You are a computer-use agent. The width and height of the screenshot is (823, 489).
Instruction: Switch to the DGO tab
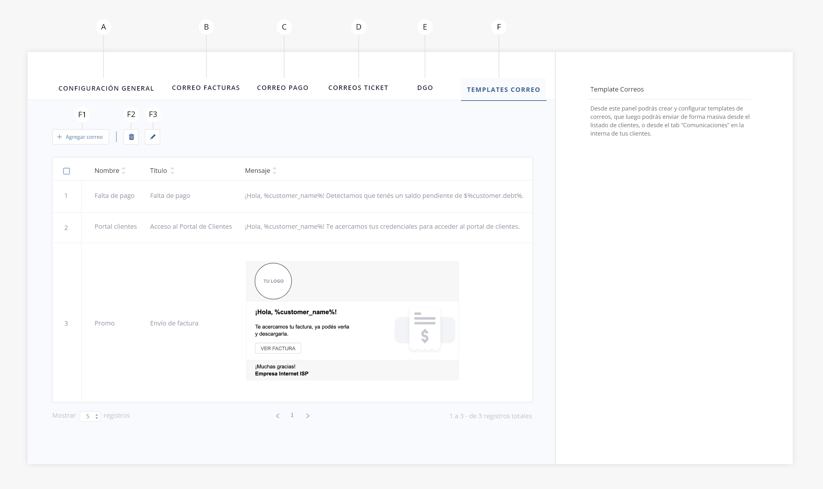tap(425, 88)
